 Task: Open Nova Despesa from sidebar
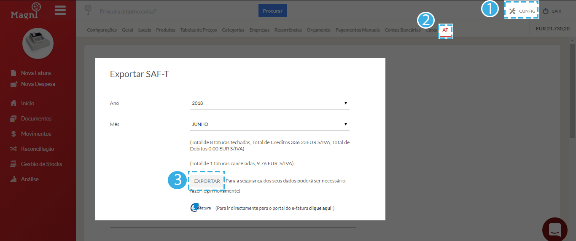pyautogui.click(x=38, y=84)
